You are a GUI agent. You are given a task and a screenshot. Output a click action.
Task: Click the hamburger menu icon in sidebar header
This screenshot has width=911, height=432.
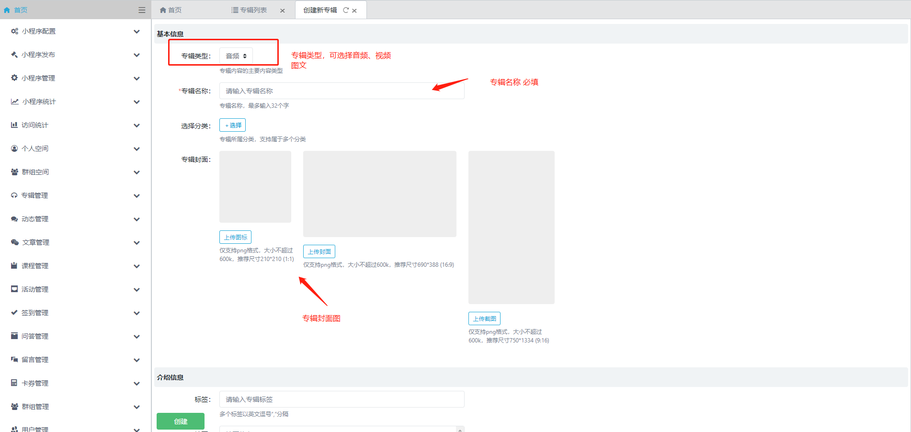[142, 10]
